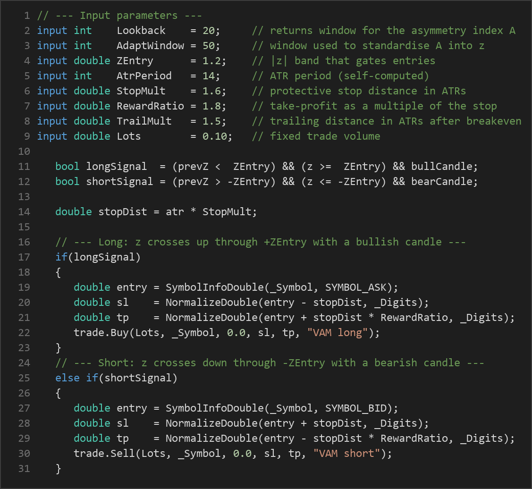Click the AtrPeriod variable name

pos(144,76)
